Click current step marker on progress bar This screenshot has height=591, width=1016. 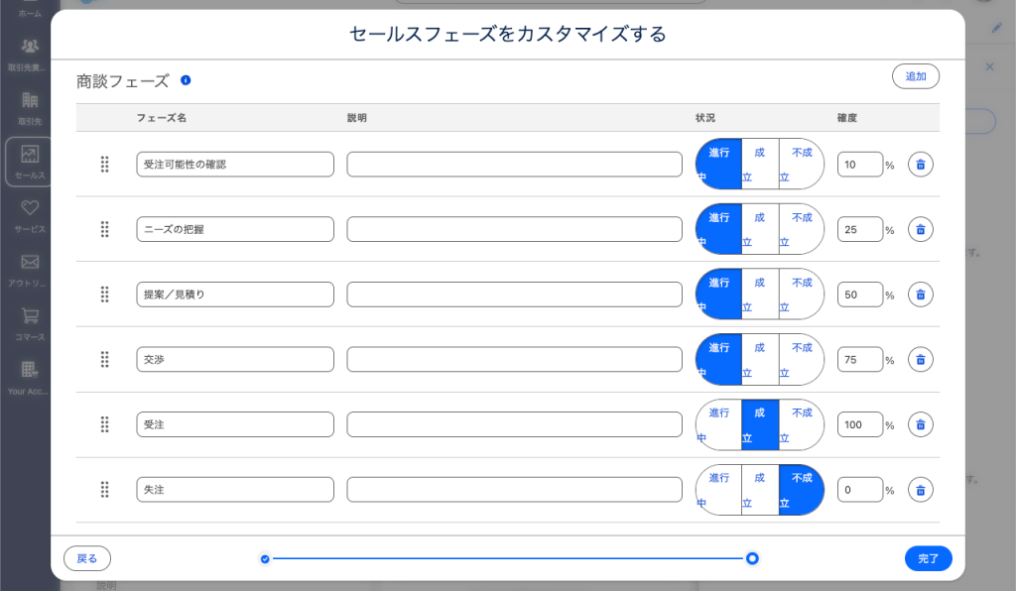[x=752, y=558]
